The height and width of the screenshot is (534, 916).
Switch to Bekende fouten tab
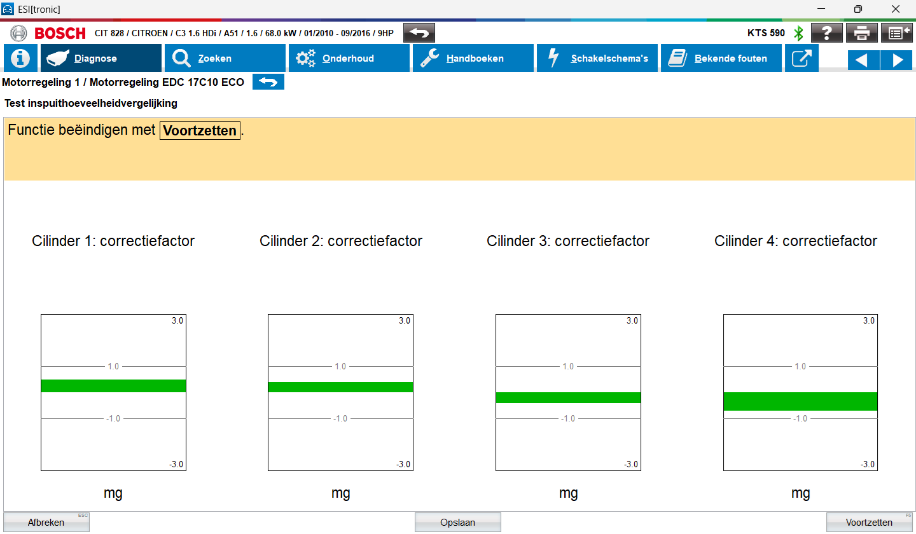click(721, 58)
